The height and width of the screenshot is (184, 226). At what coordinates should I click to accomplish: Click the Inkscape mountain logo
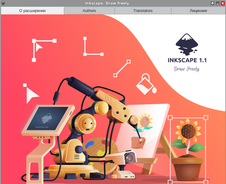pyautogui.click(x=187, y=45)
